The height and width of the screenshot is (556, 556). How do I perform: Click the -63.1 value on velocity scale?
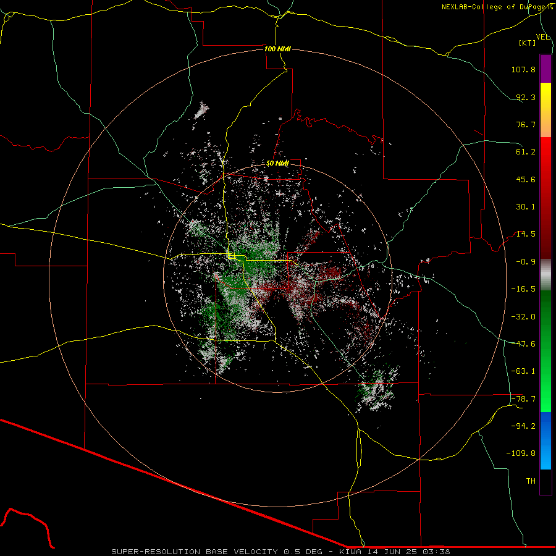tap(523, 371)
